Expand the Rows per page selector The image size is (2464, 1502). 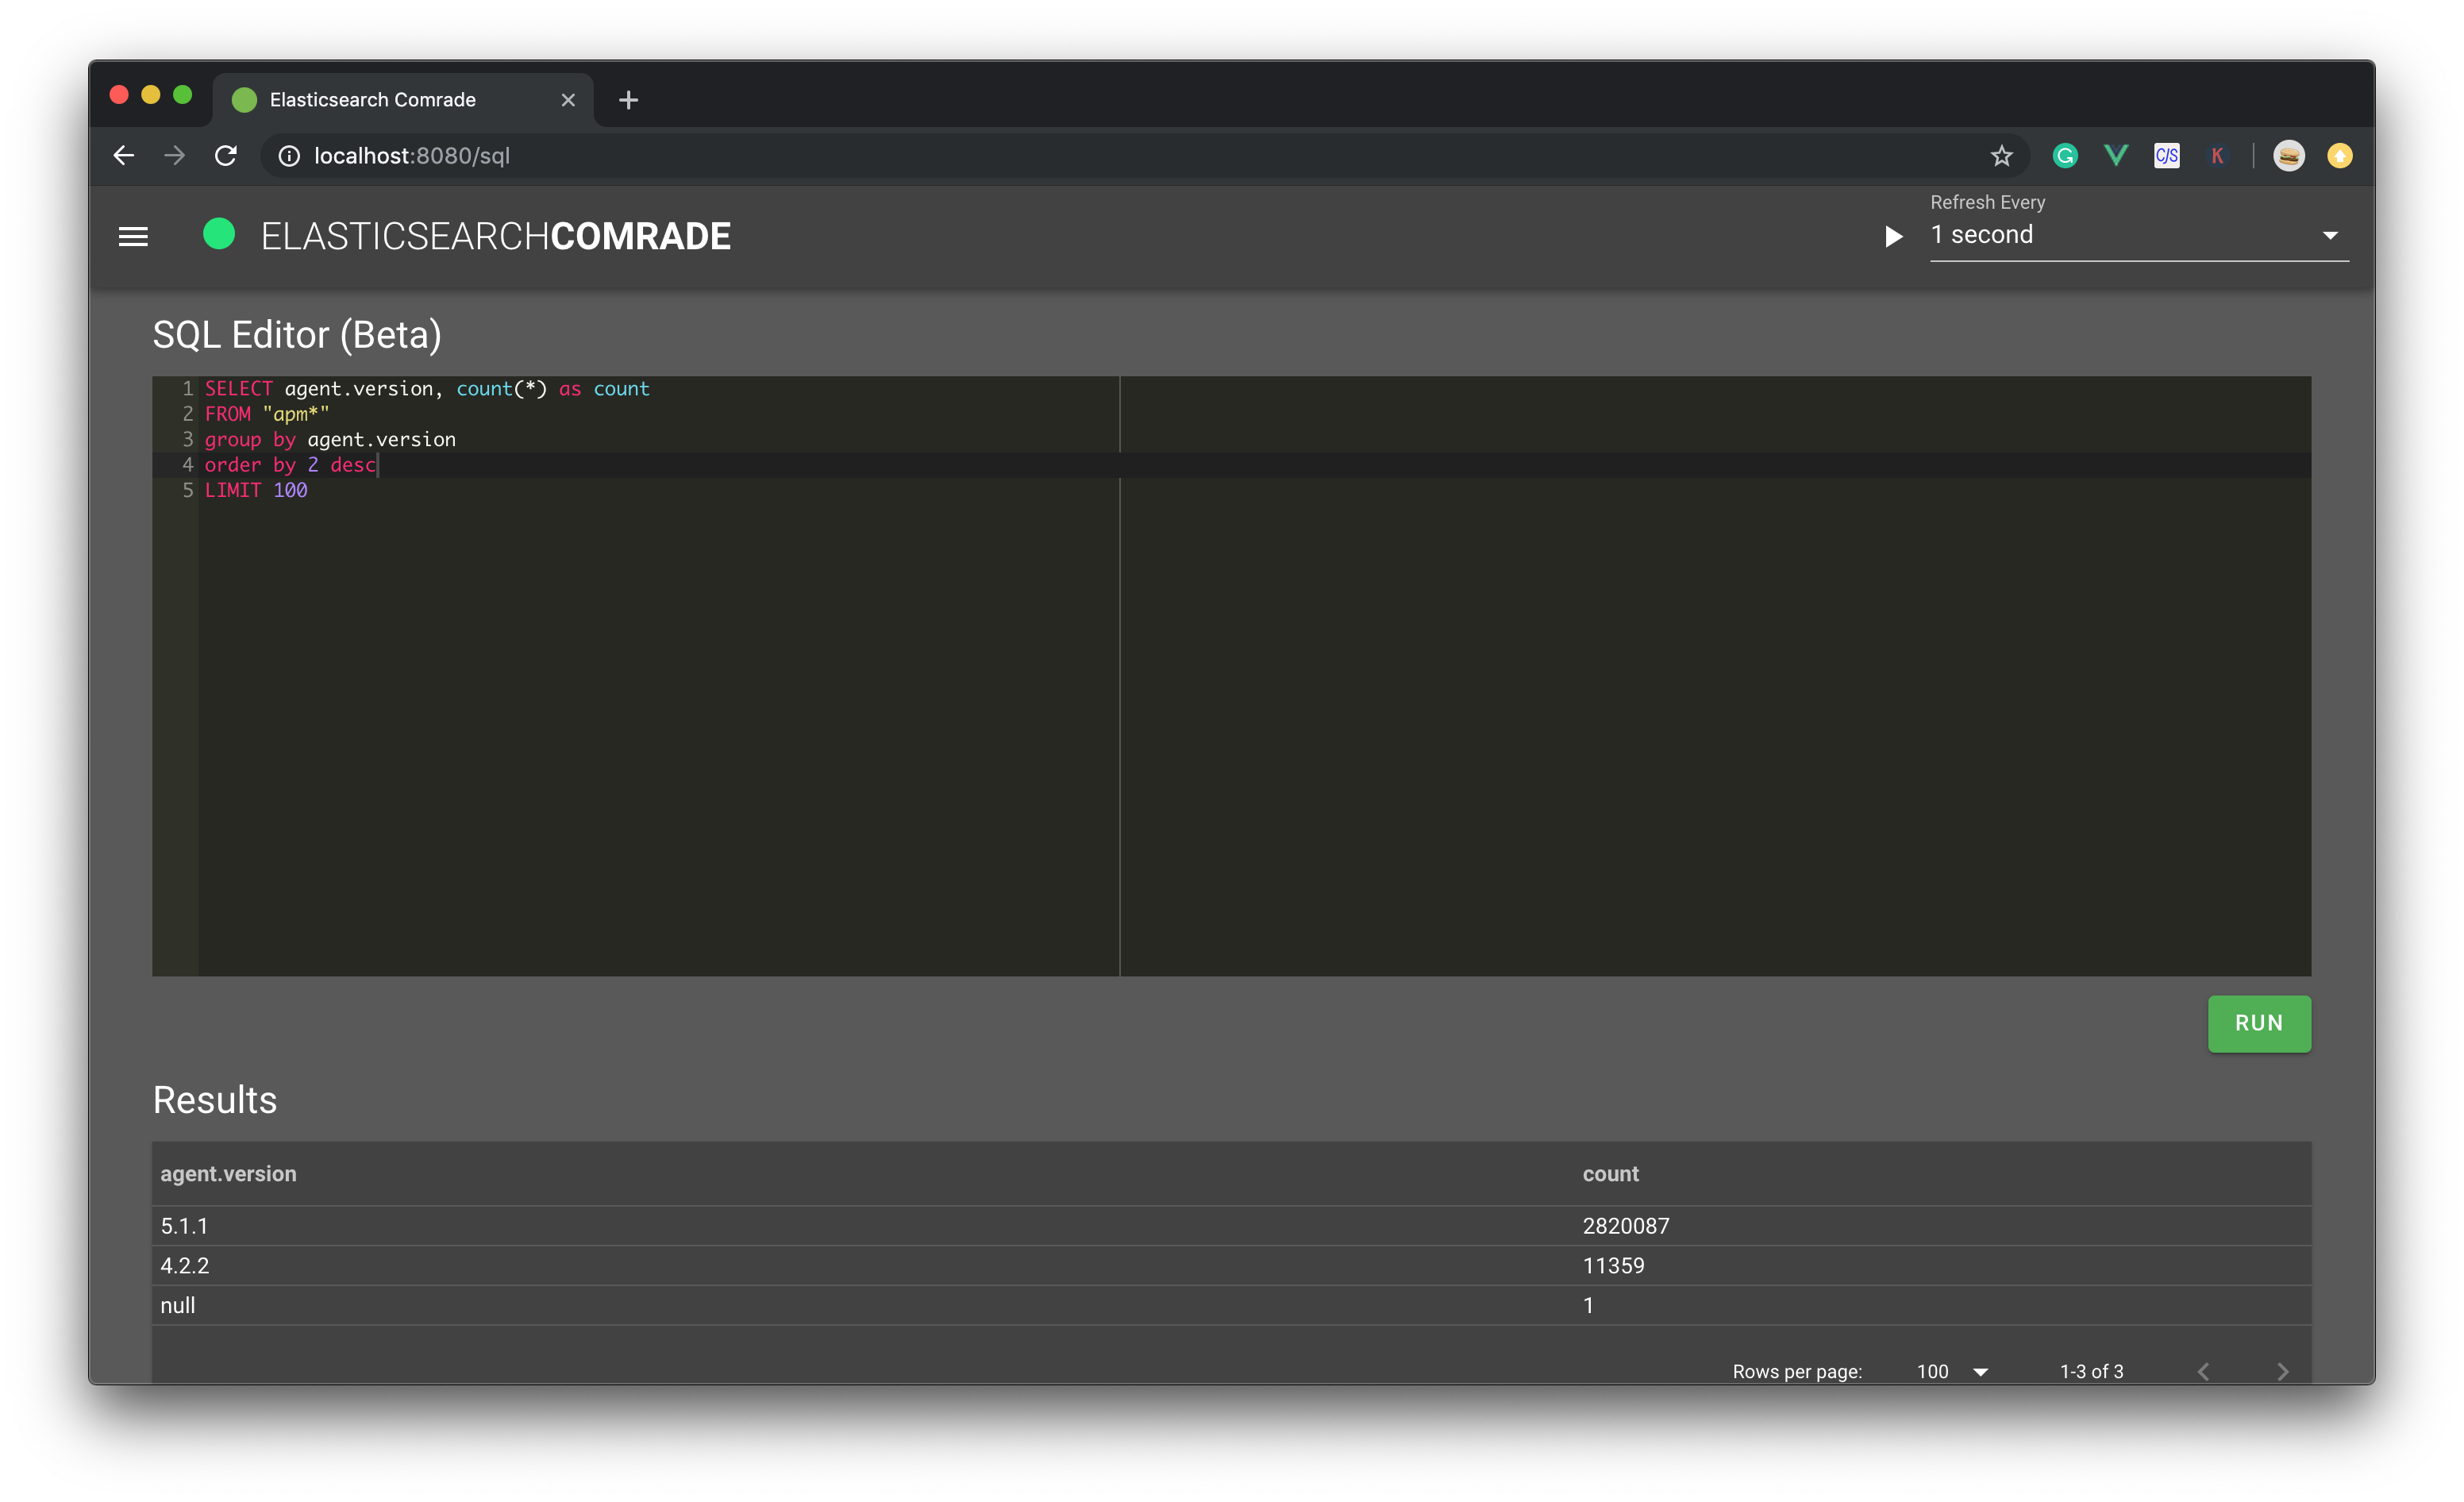click(x=1952, y=1372)
